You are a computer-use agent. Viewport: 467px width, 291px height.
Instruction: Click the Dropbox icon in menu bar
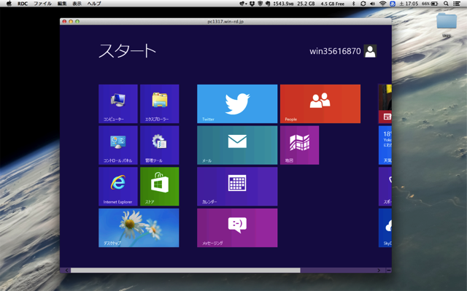(x=252, y=4)
